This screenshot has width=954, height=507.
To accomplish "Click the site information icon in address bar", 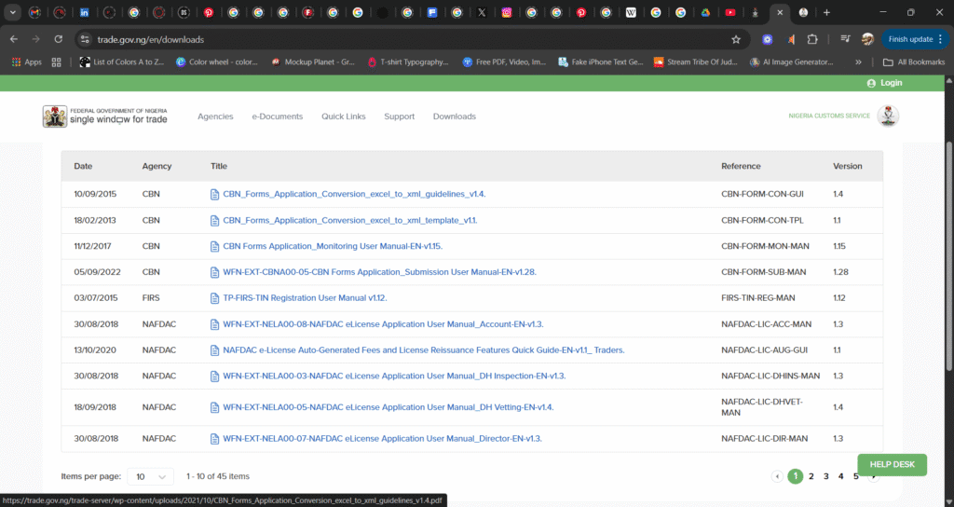I will (x=85, y=39).
